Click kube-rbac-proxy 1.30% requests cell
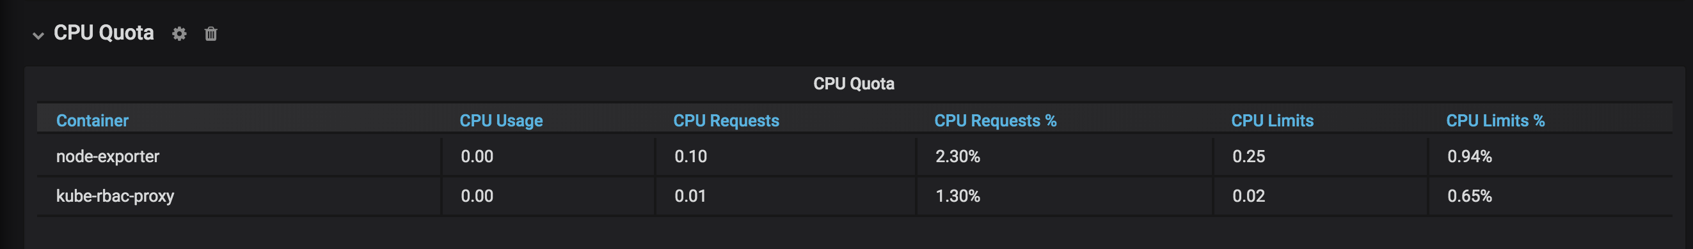The width and height of the screenshot is (1693, 249). pos(1065,195)
